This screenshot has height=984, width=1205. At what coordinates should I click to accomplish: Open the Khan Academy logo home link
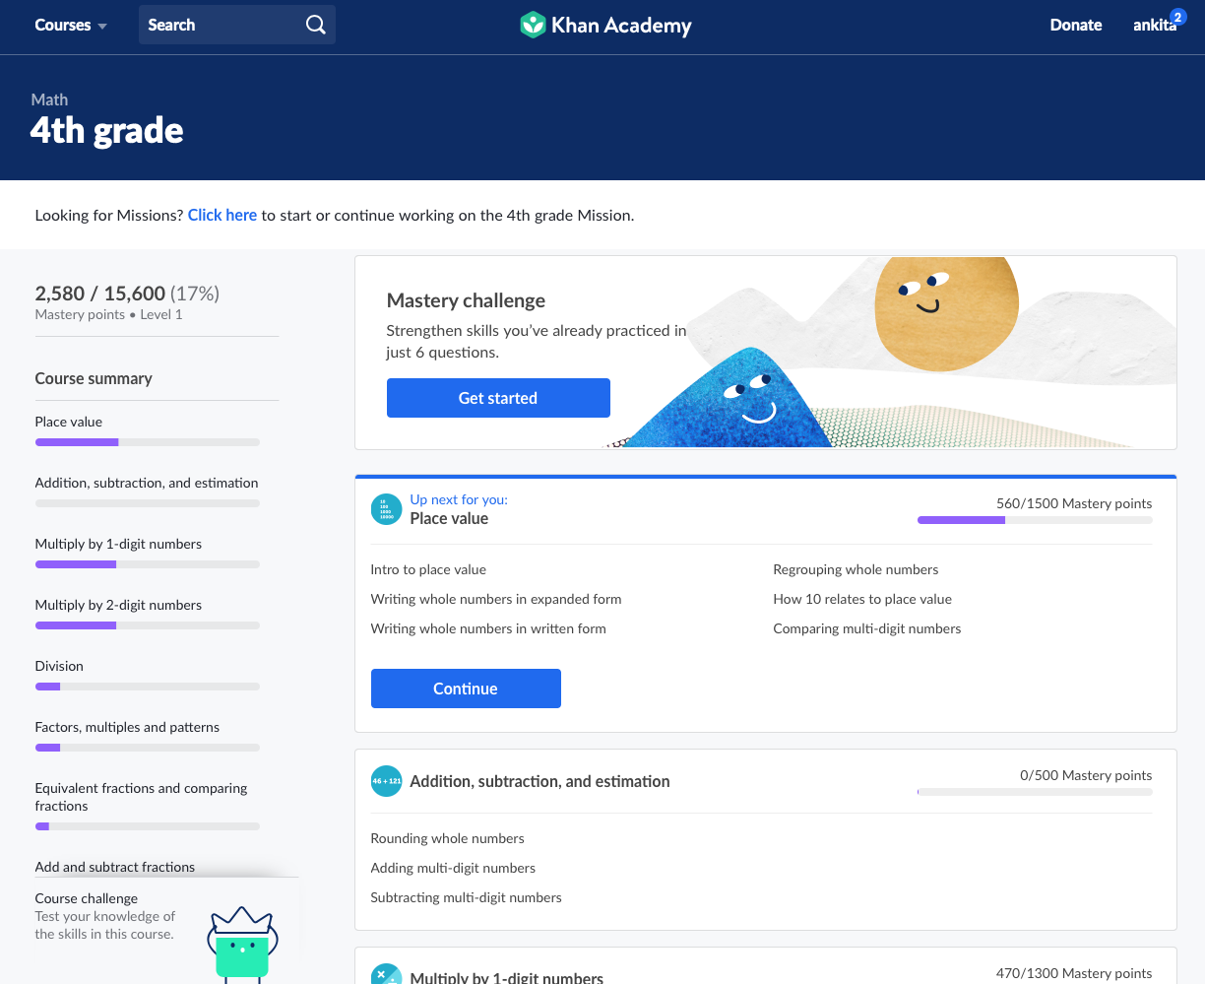click(x=605, y=25)
